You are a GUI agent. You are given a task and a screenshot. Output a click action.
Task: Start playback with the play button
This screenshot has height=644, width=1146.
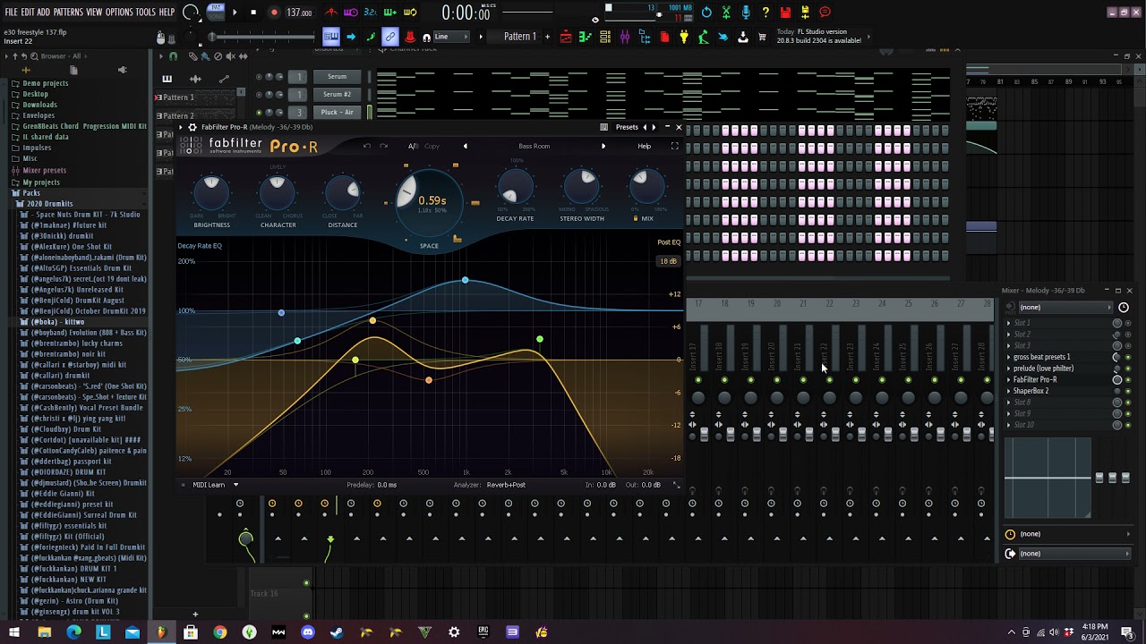point(235,13)
